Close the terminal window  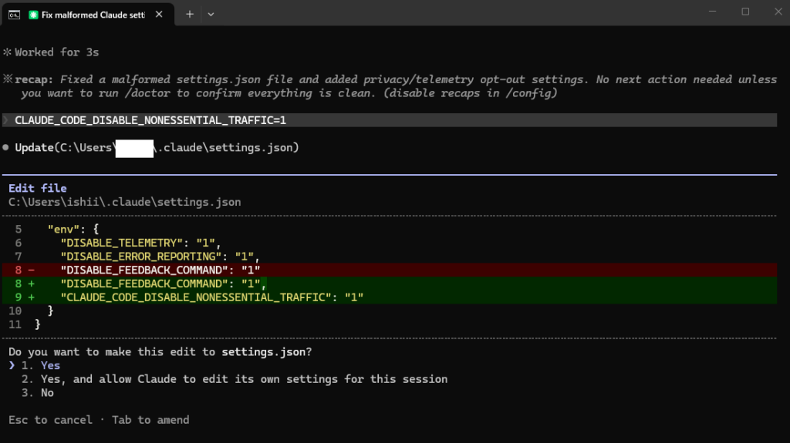coord(778,12)
